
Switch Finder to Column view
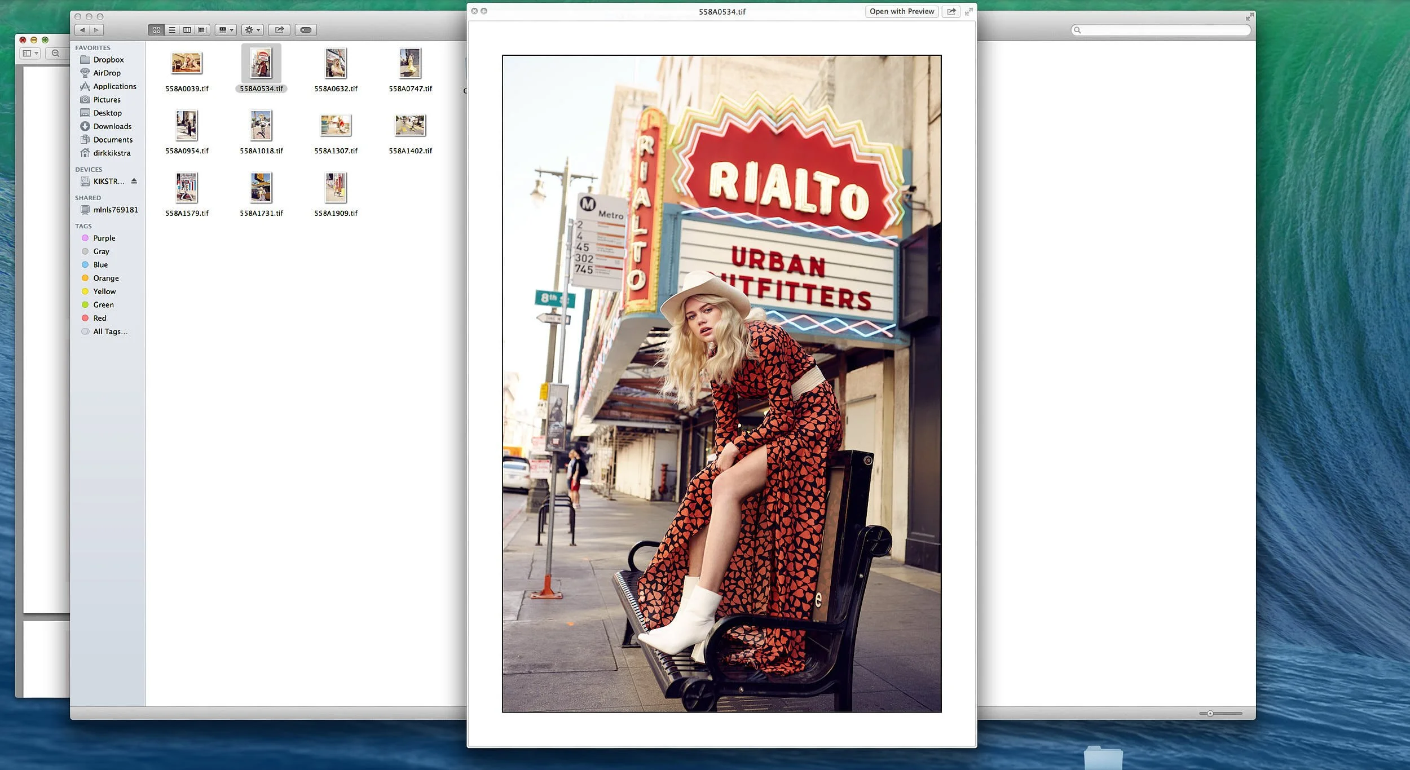[186, 29]
